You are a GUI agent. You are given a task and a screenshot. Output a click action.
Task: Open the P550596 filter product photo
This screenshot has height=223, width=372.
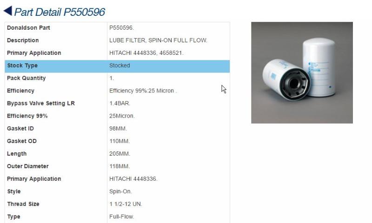(302, 72)
